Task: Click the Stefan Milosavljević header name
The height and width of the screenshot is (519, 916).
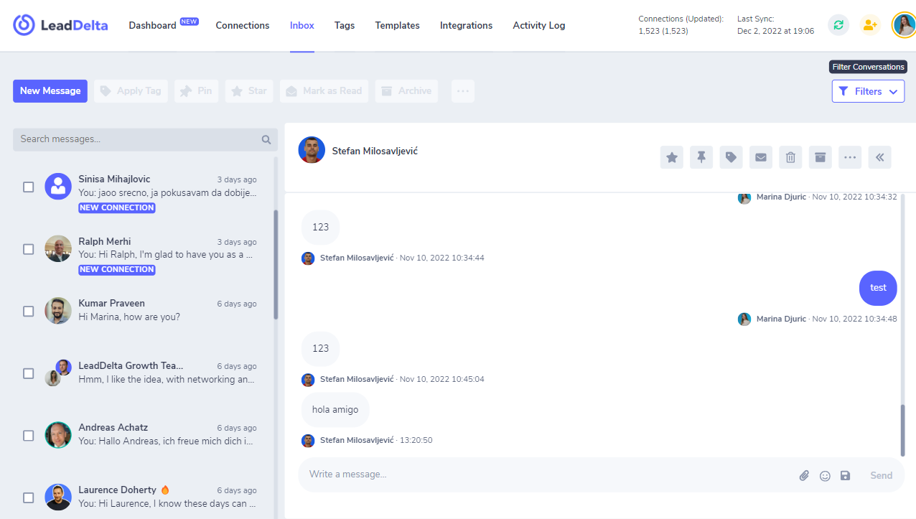Action: (x=375, y=151)
